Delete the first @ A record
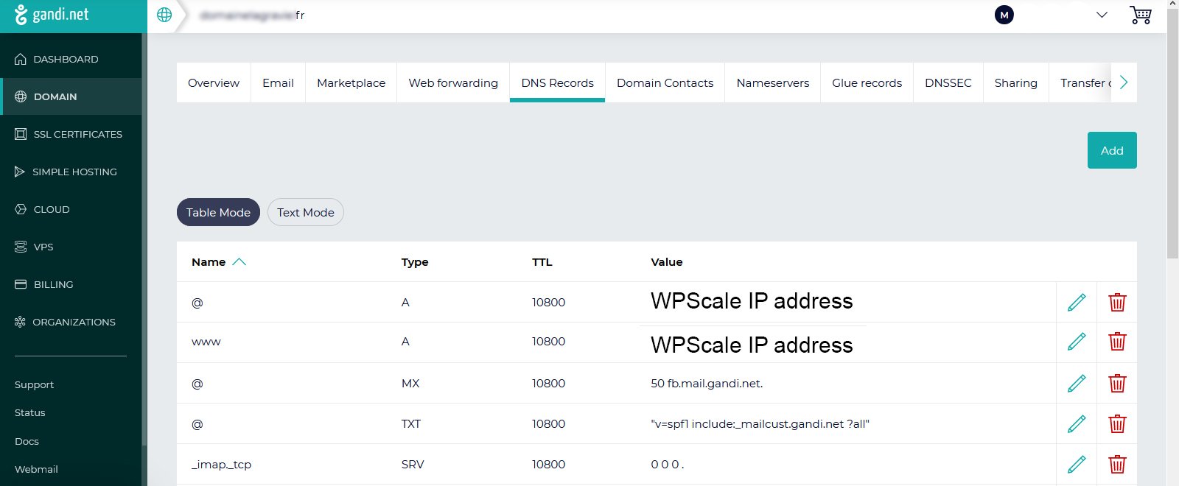 [1117, 303]
